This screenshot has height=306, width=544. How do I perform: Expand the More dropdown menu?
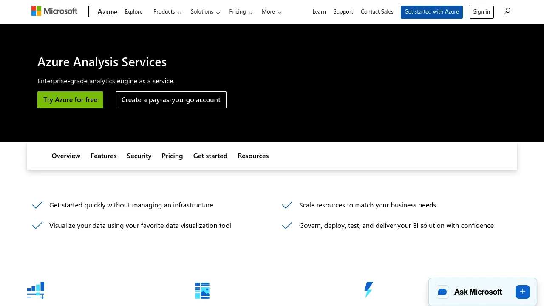click(x=272, y=12)
